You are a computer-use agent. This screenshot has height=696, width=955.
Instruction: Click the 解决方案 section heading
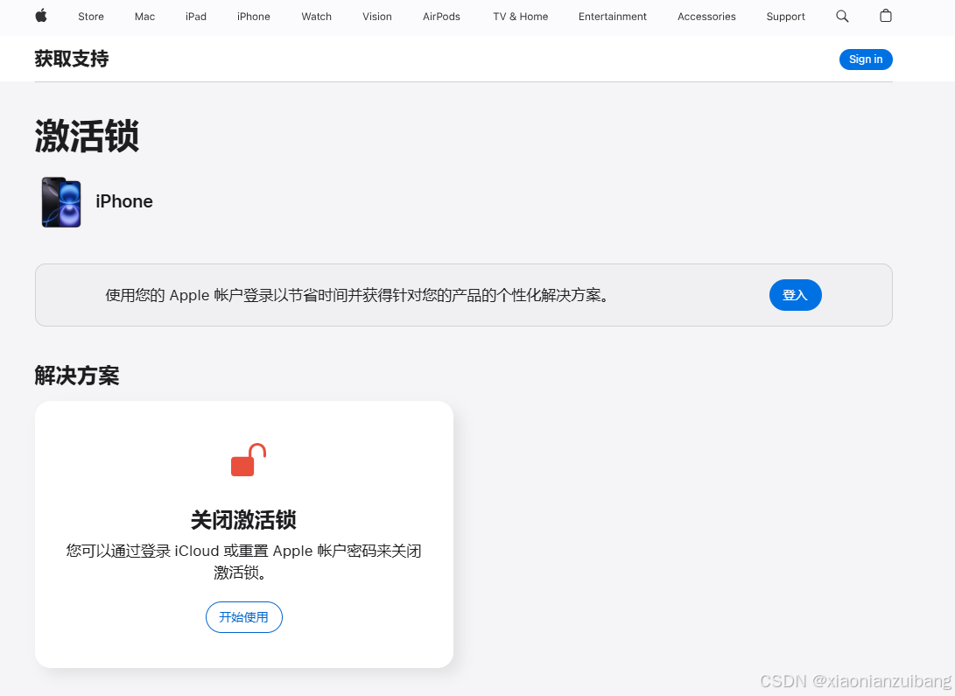(x=77, y=376)
